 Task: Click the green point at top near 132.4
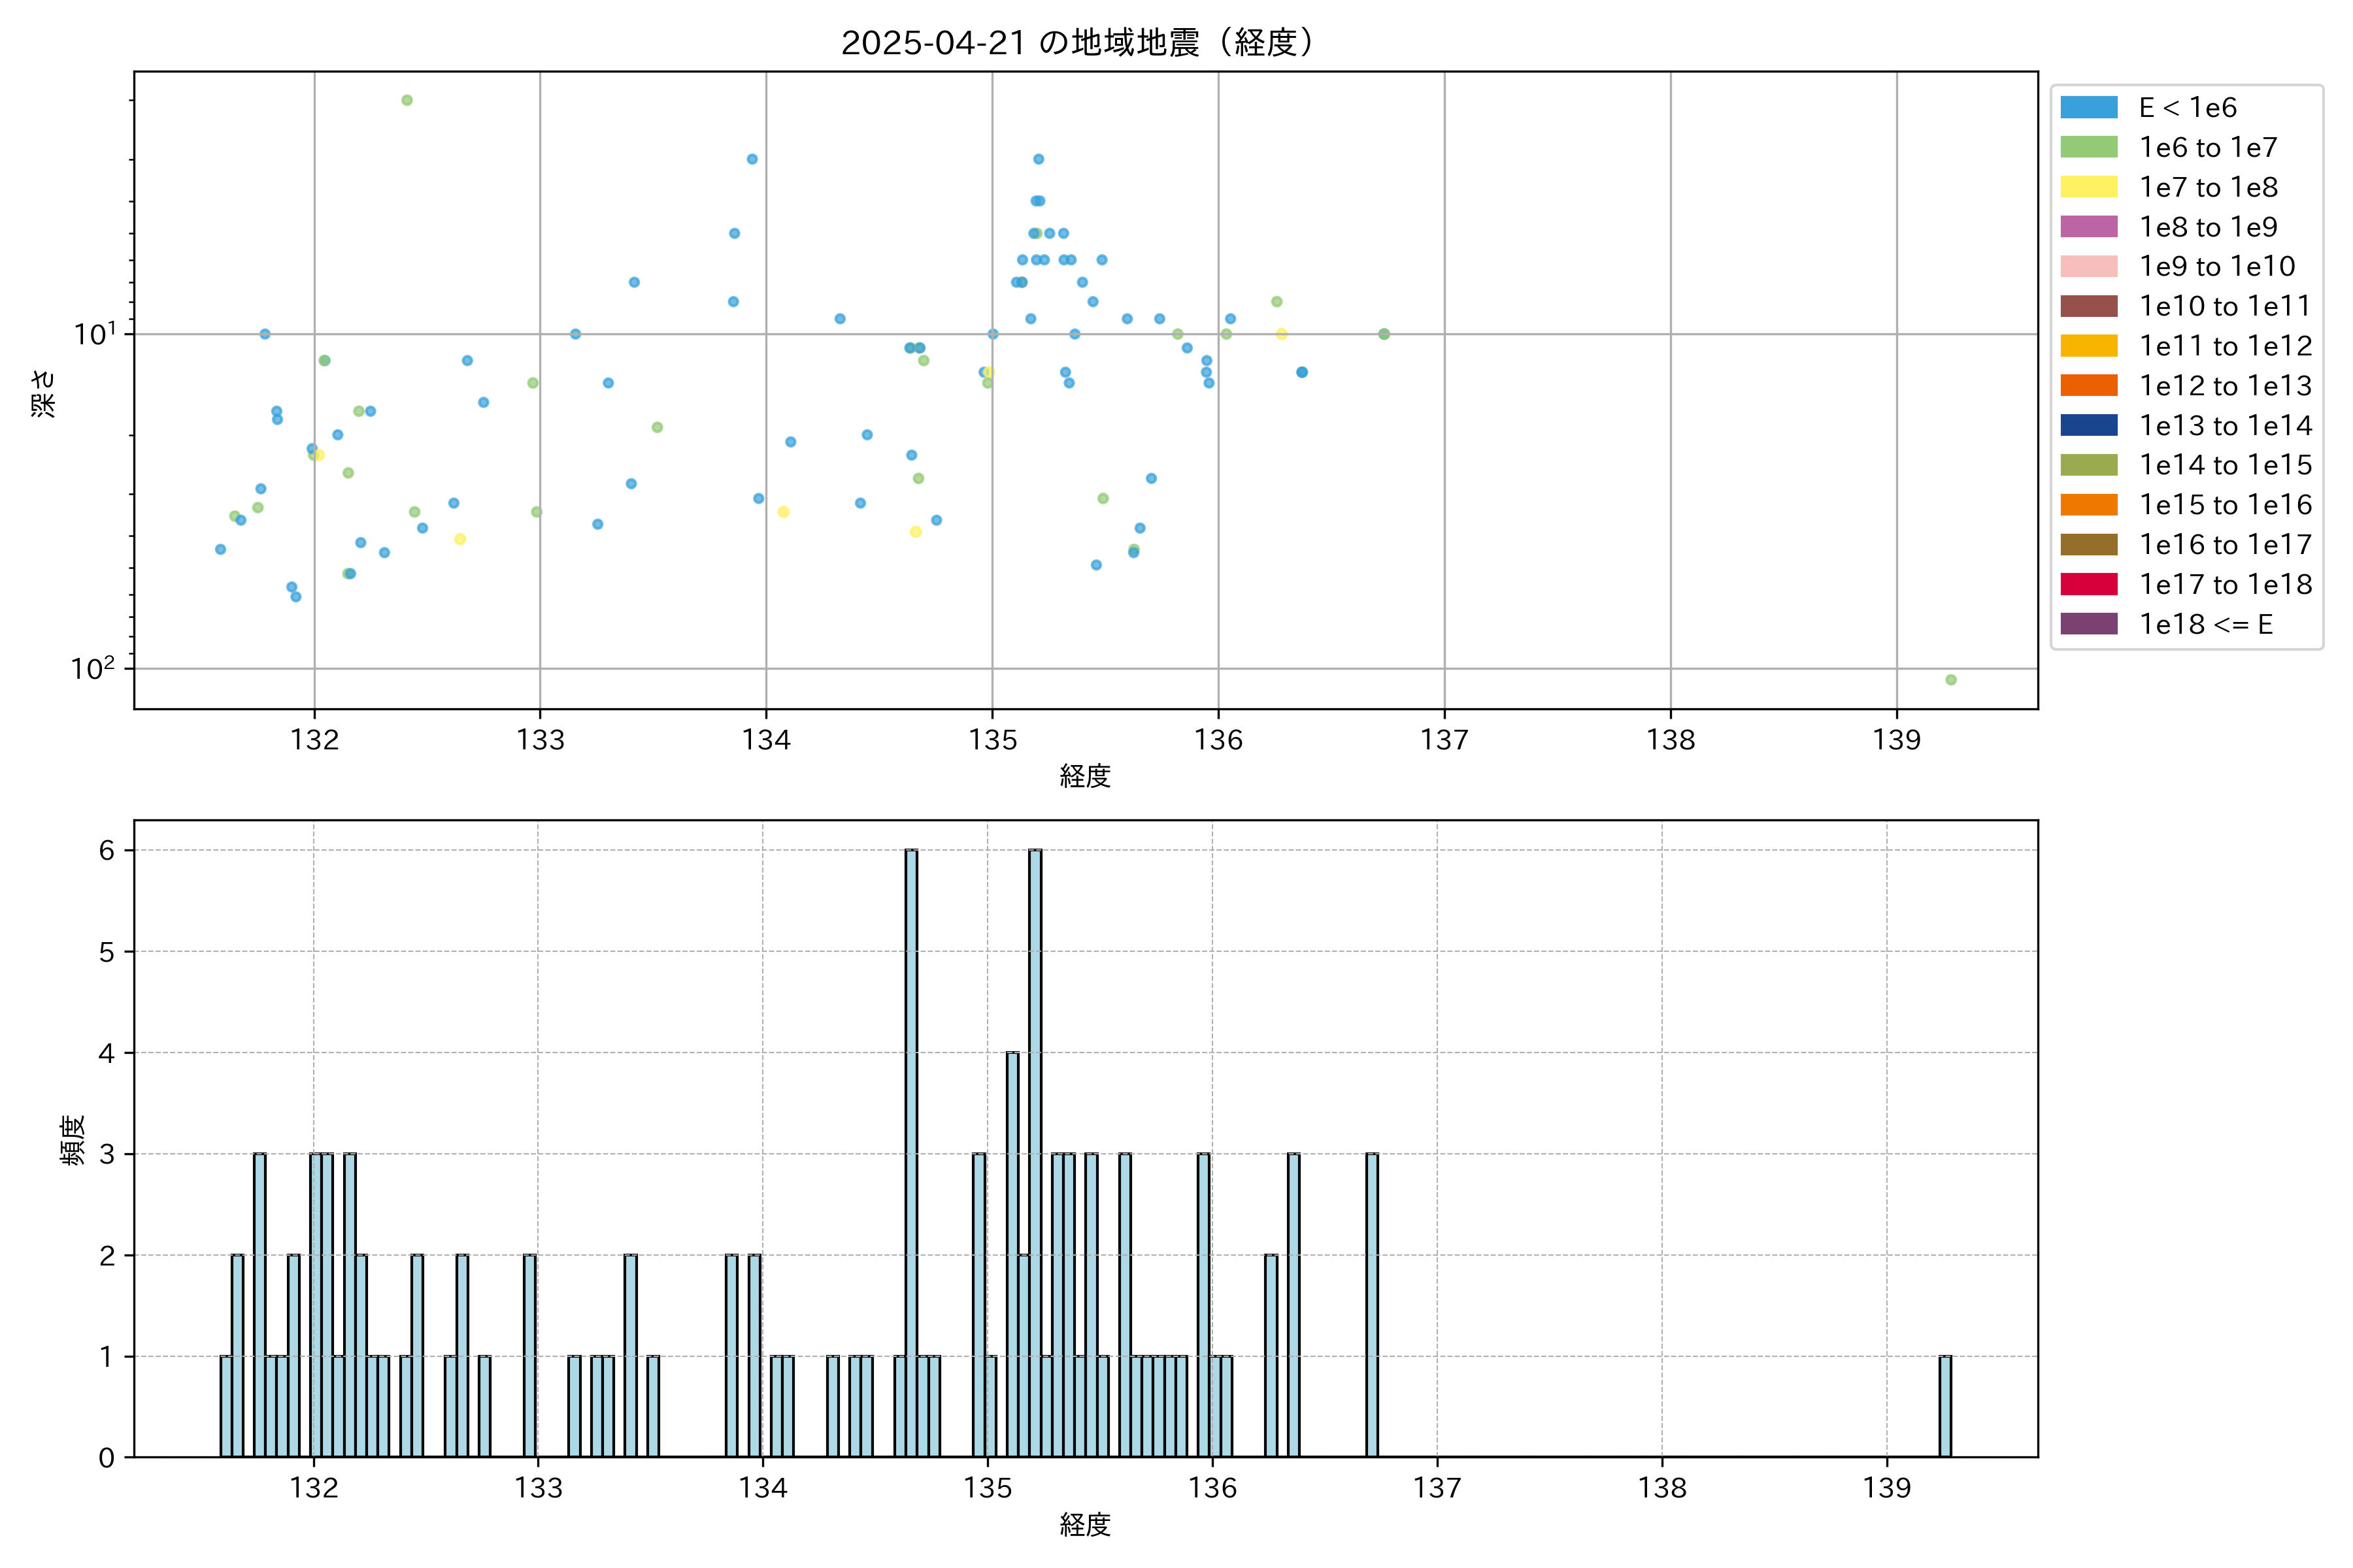(407, 100)
